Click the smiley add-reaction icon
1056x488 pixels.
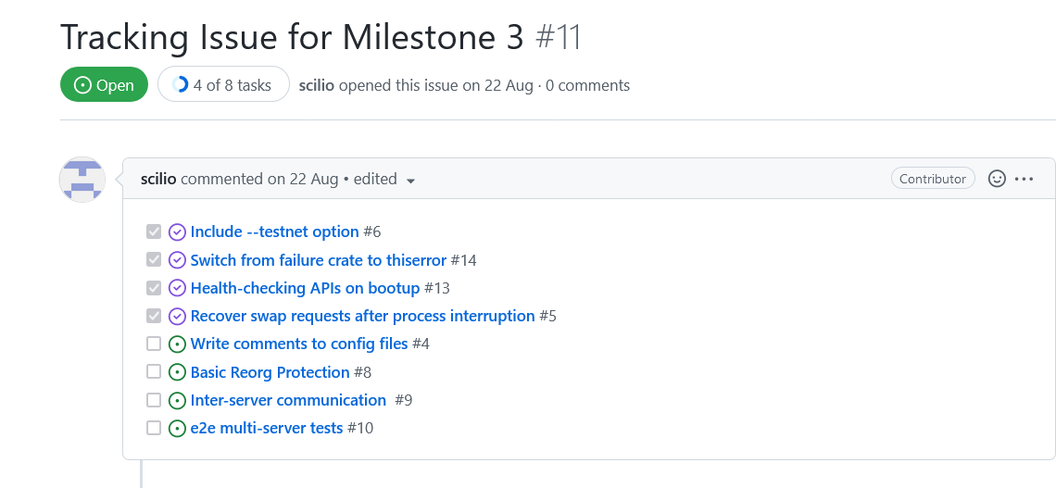pos(996,179)
